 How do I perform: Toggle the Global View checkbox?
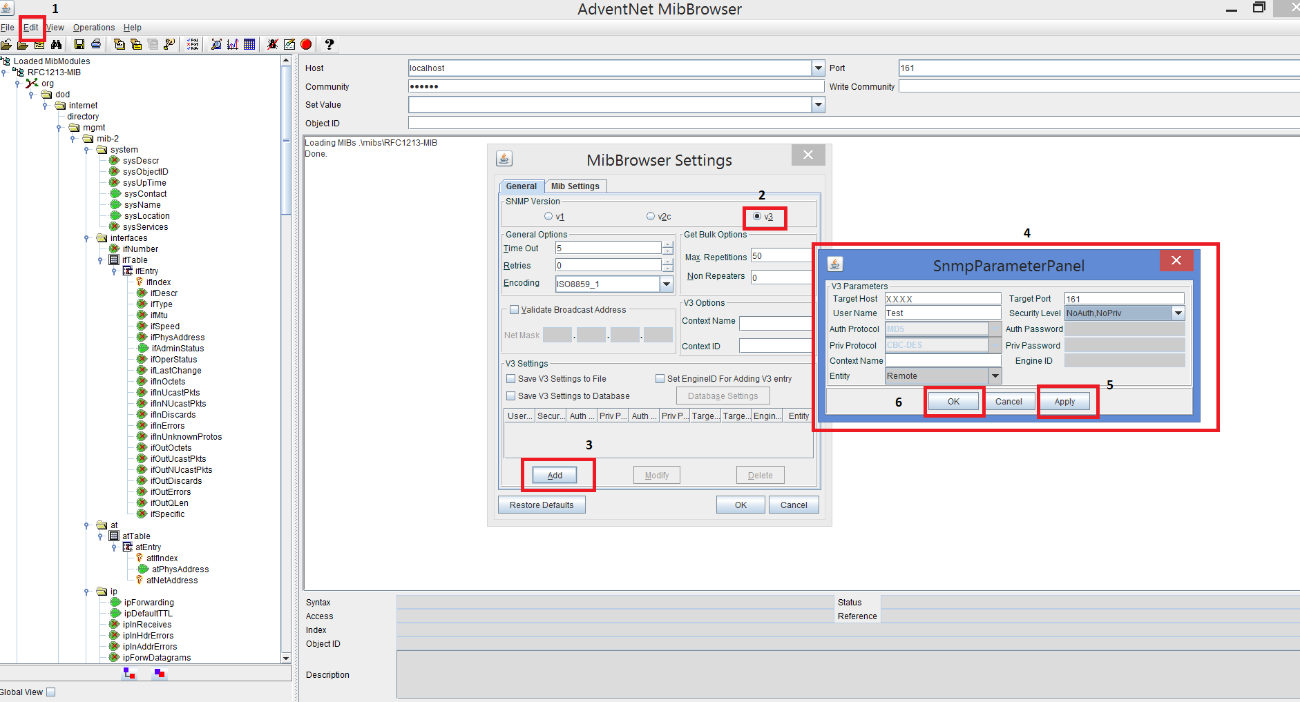pos(50,692)
